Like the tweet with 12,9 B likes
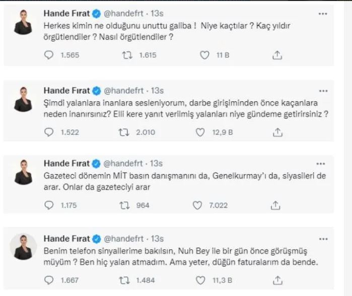The height and width of the screenshot is (296, 352). click(x=200, y=132)
